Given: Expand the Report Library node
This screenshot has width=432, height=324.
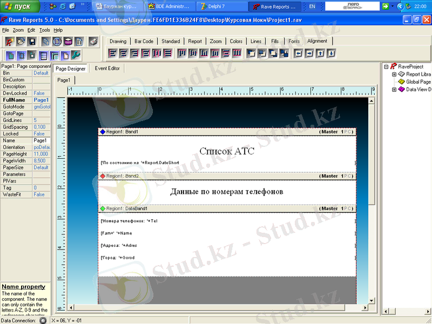Looking at the screenshot, I should click(x=394, y=75).
